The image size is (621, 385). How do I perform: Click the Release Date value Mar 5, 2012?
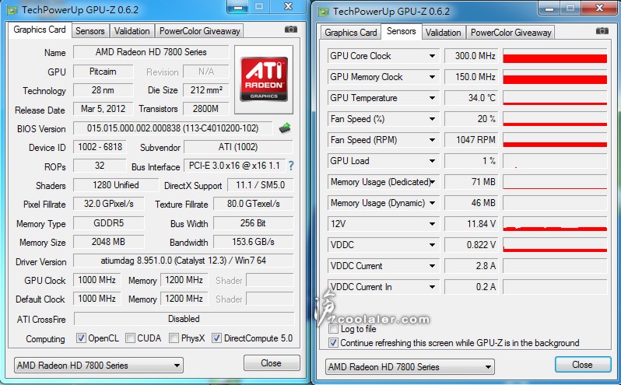[x=103, y=109]
